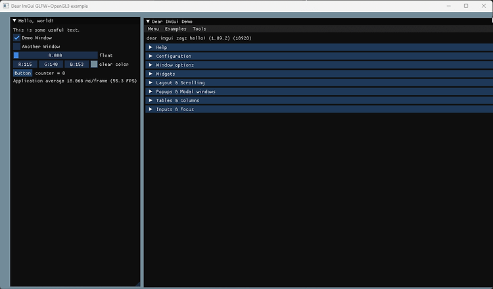Image resolution: width=493 pixels, height=289 pixels.
Task: Click 'dear imgui says hello!' version text
Action: coord(199,38)
